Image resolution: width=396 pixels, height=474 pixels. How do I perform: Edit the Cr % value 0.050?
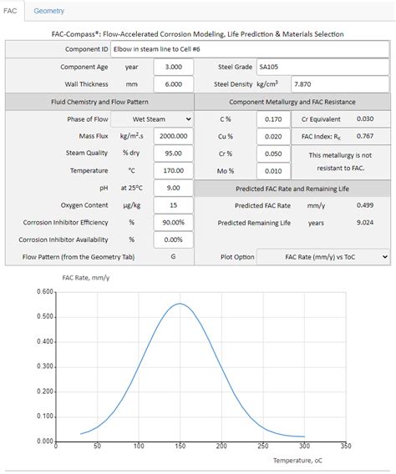click(x=273, y=154)
